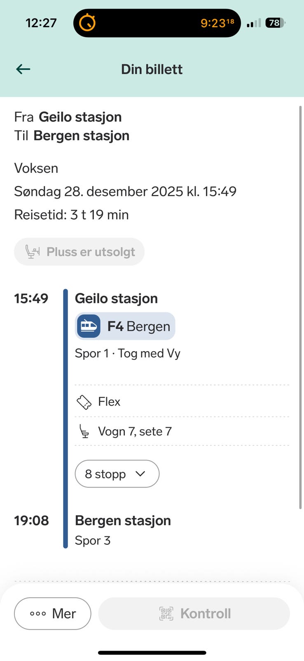Tap the home indicator bar at bottom
304x661 pixels.
[x=152, y=653]
